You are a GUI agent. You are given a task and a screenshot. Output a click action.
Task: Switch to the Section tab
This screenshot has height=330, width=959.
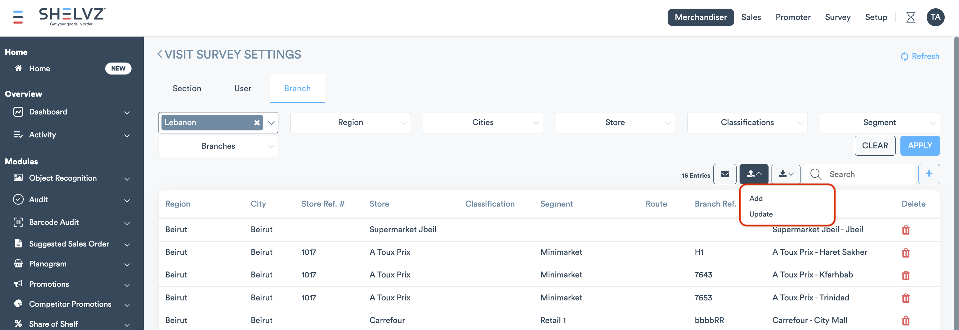[187, 88]
